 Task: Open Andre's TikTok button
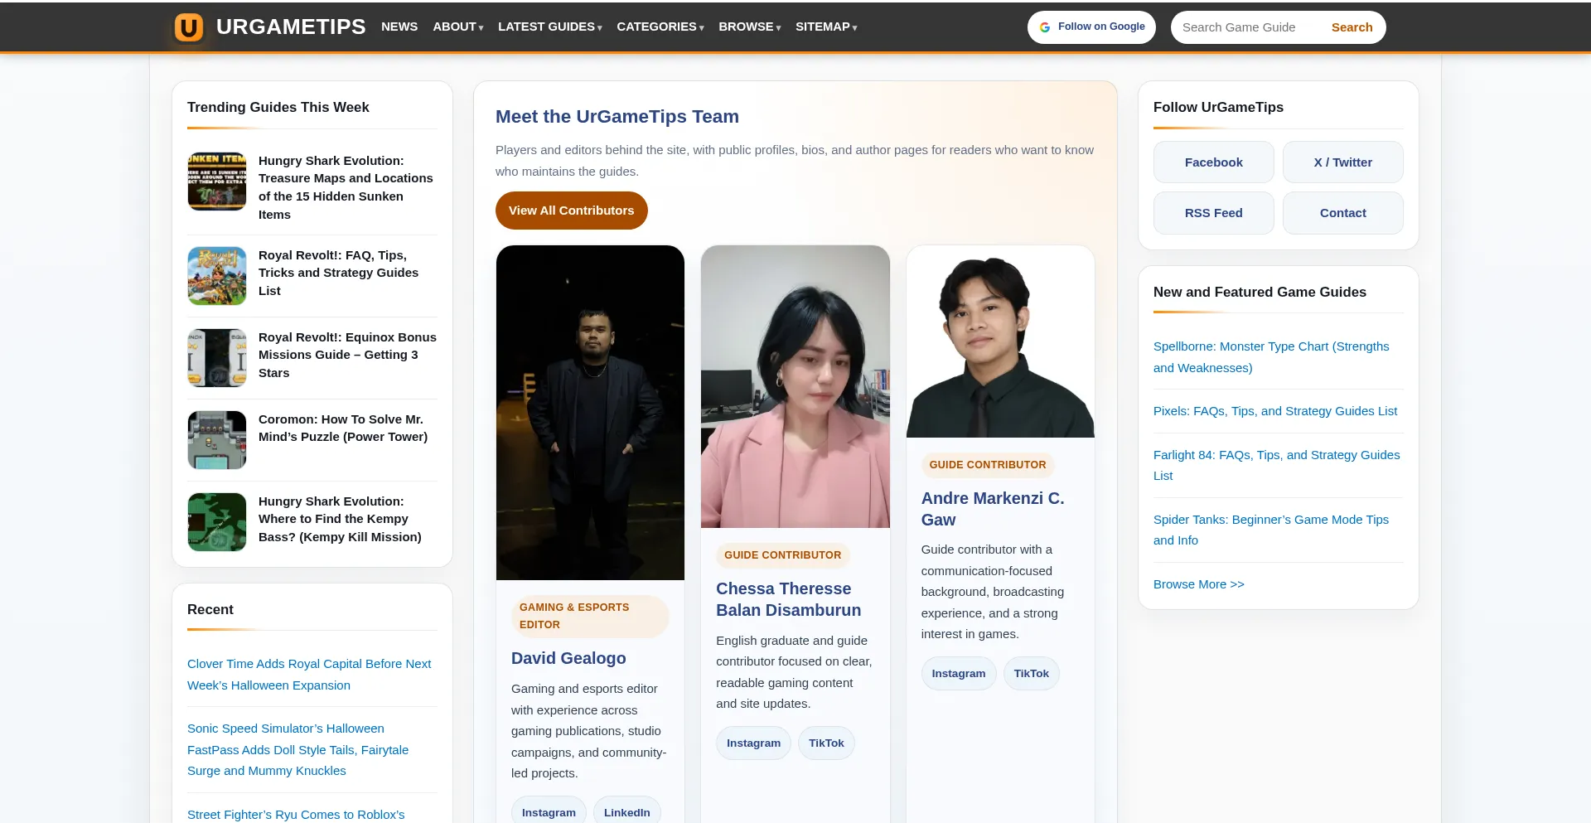click(1032, 673)
